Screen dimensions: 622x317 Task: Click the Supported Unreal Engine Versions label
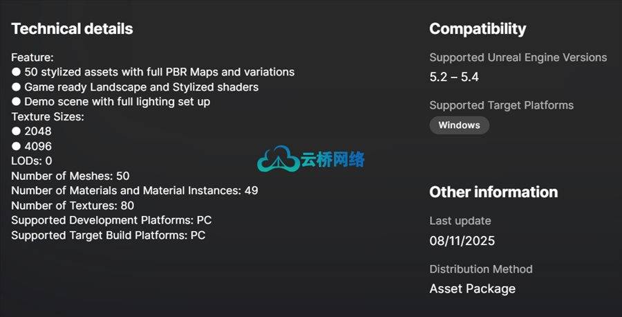518,57
